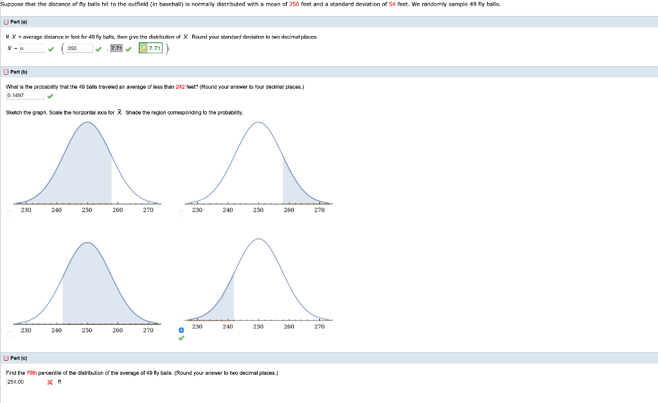
Task: Click the green checkmark beside the n field
Action: click(x=51, y=48)
